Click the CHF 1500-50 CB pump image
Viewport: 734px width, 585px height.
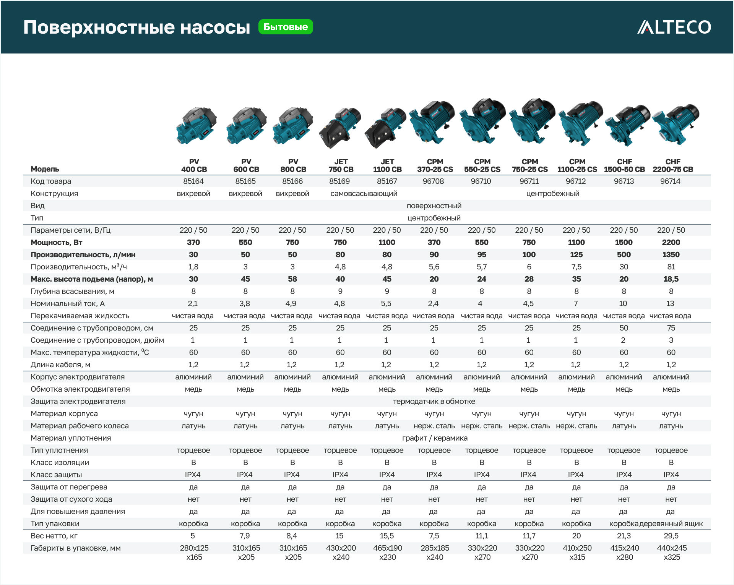(627, 124)
